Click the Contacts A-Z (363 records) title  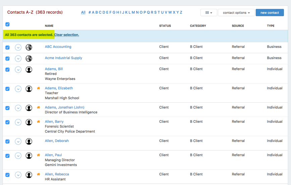pyautogui.click(x=35, y=12)
